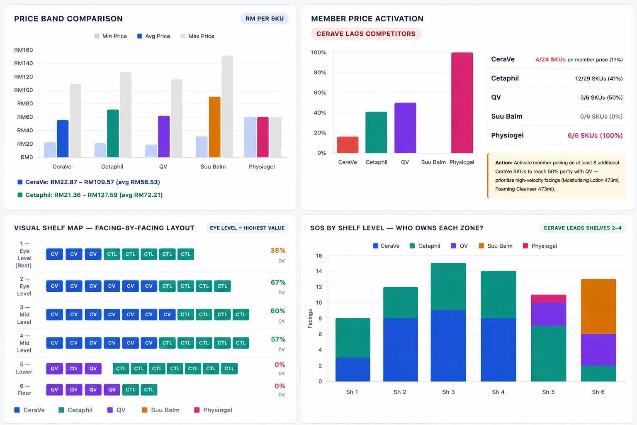Click the Action recommendation note
The width and height of the screenshot is (637, 425).
tap(557, 176)
